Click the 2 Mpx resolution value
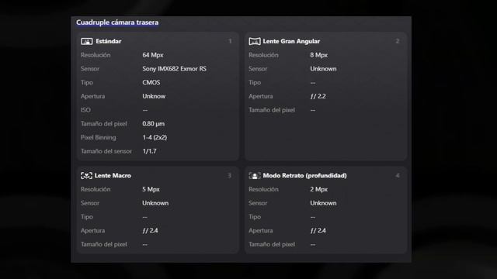The image size is (497, 279). [319, 189]
